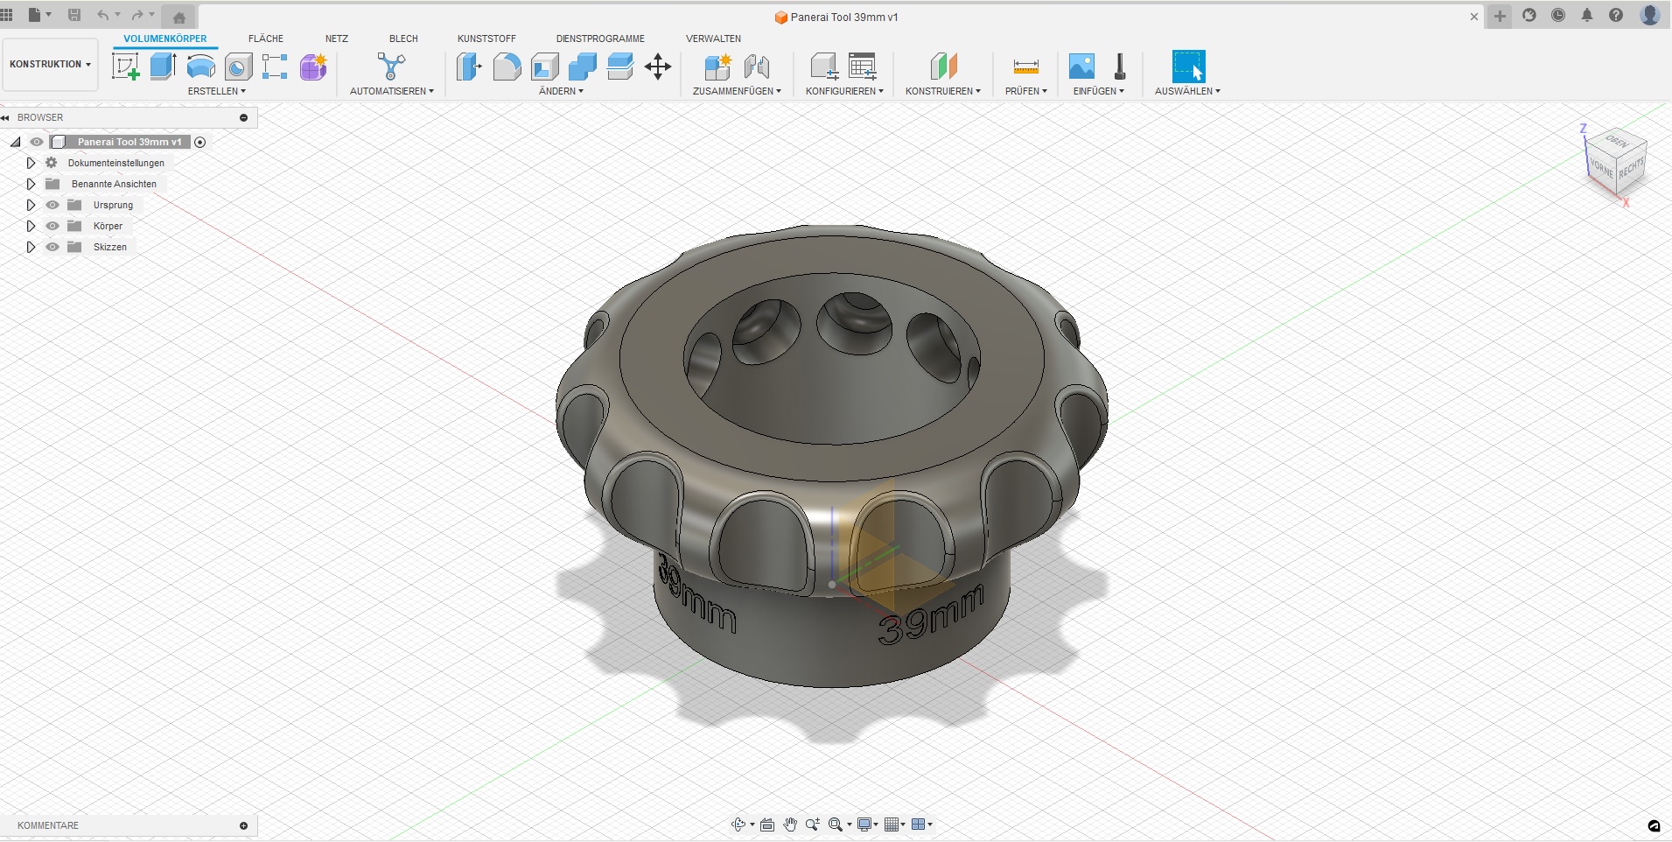Switch to the Netz tab
Viewport: 1672px width, 842px height.
337,39
